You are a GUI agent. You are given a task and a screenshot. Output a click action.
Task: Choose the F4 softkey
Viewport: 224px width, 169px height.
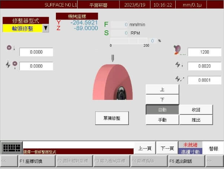coord(149,161)
